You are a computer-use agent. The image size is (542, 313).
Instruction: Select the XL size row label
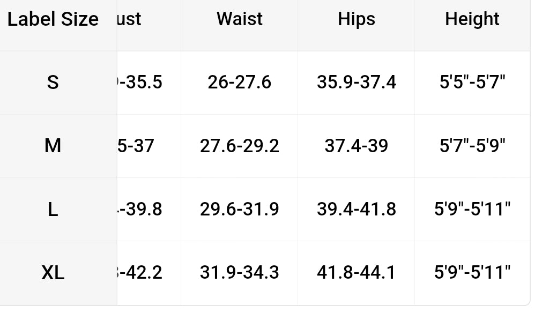[53, 273]
